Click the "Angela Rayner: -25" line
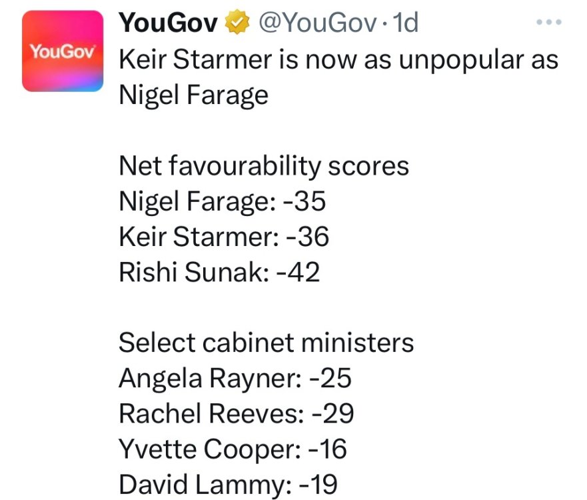This screenshot has height=500, width=587. (x=235, y=378)
